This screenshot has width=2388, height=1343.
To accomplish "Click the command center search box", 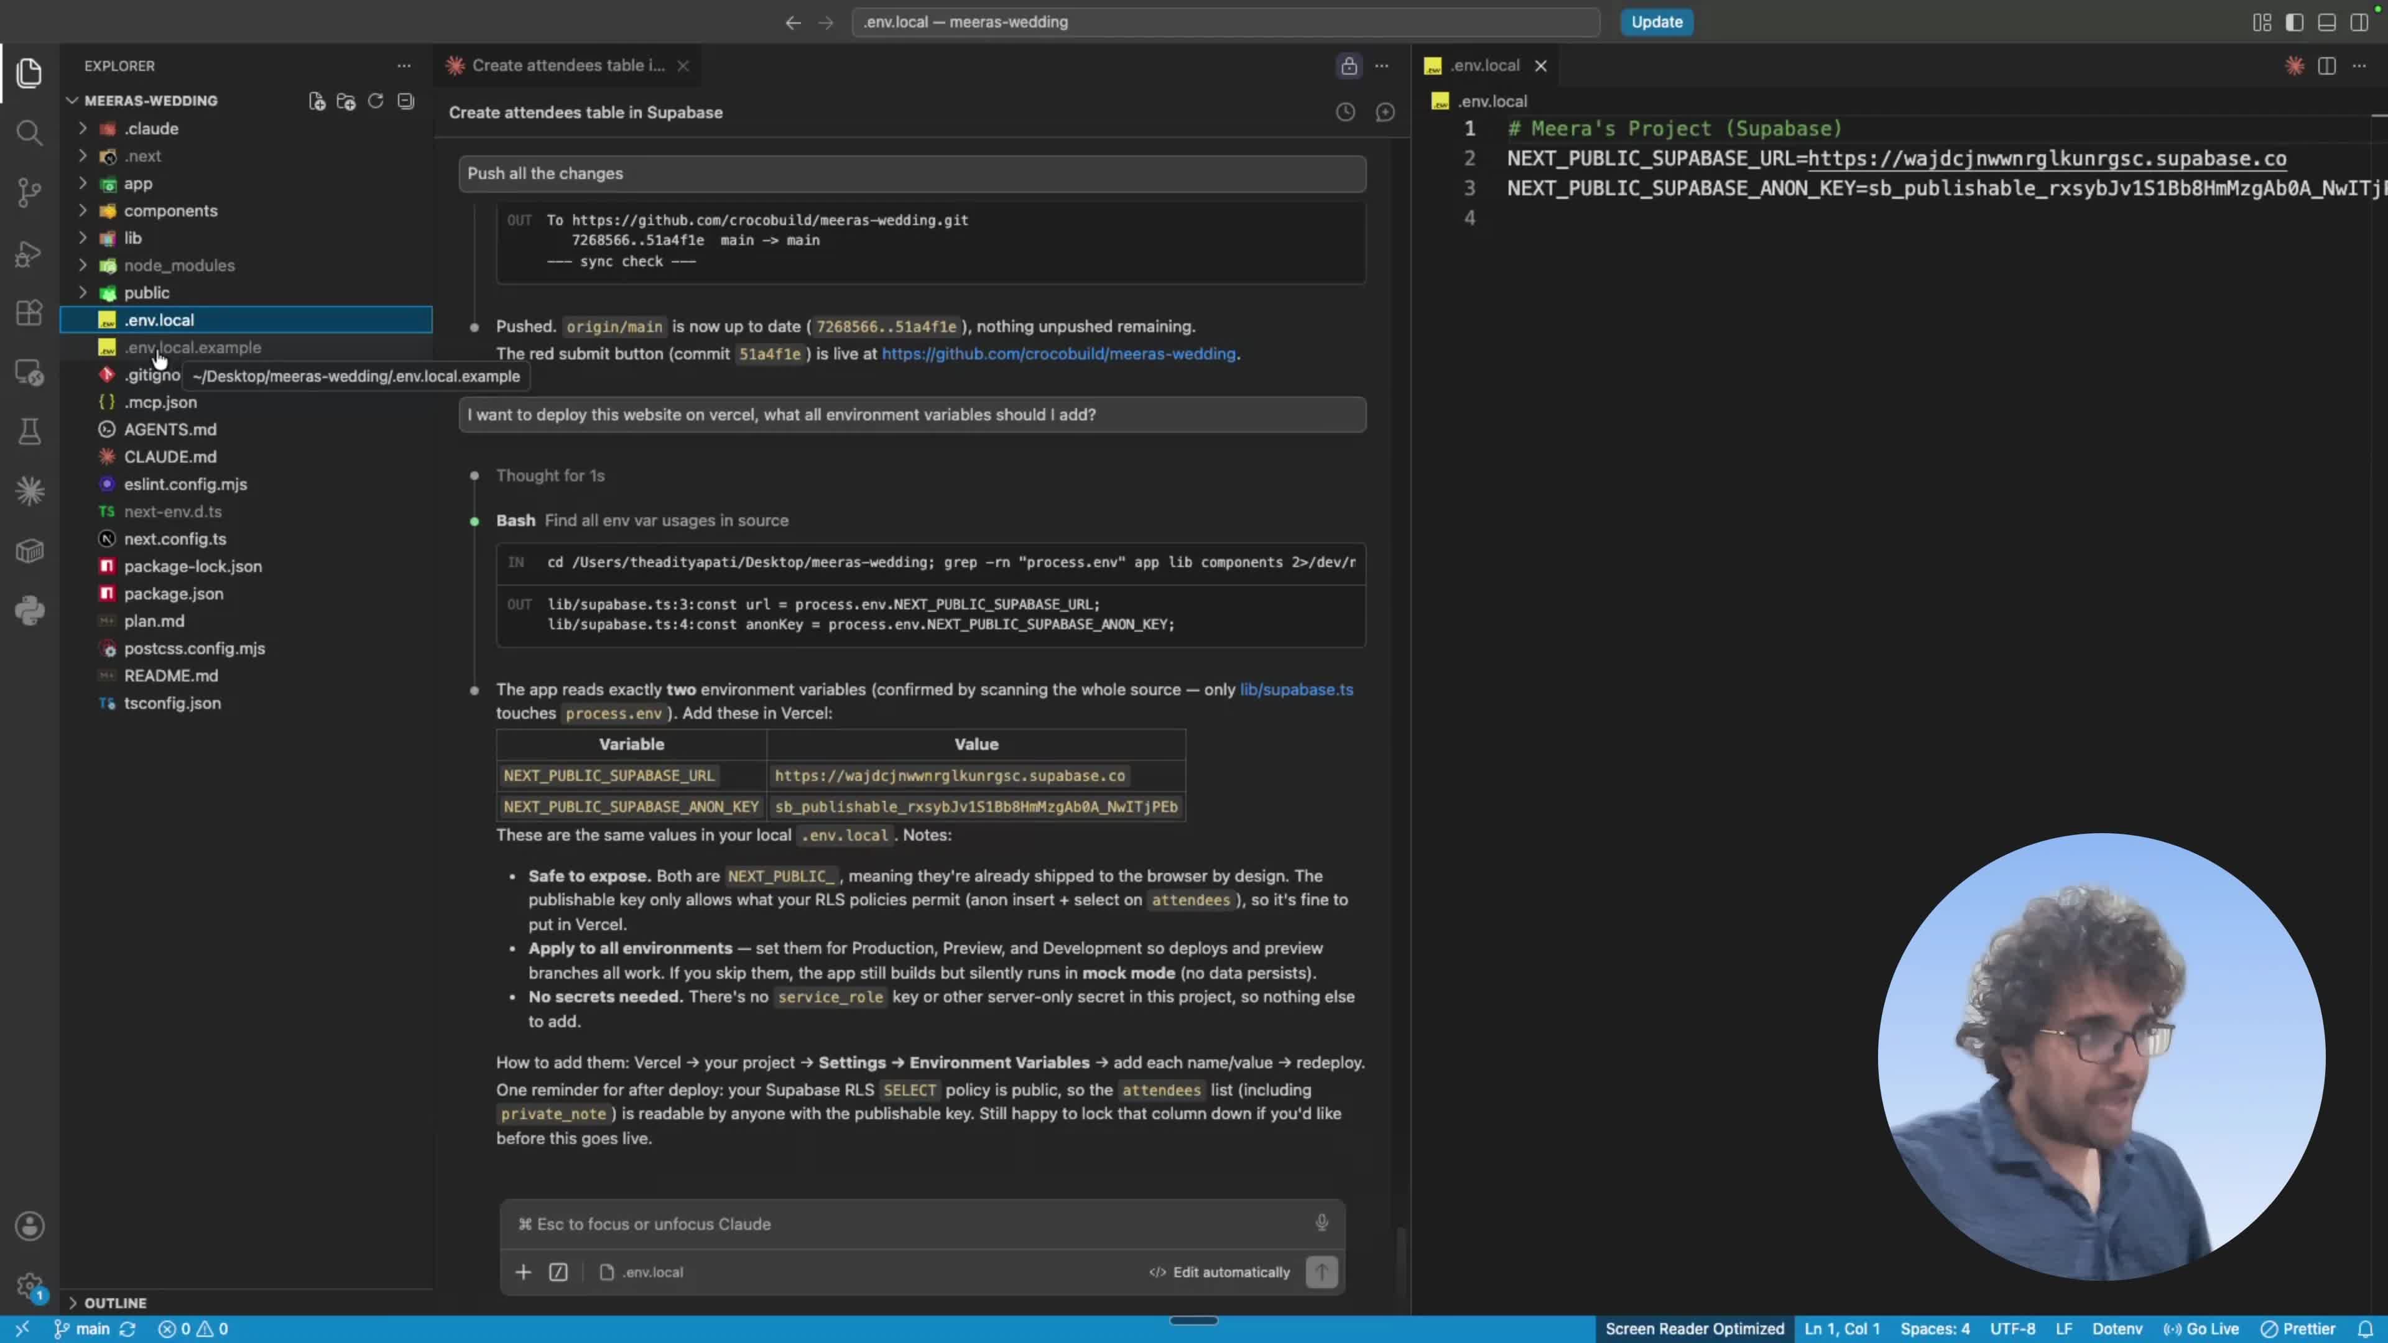I will click(1226, 22).
